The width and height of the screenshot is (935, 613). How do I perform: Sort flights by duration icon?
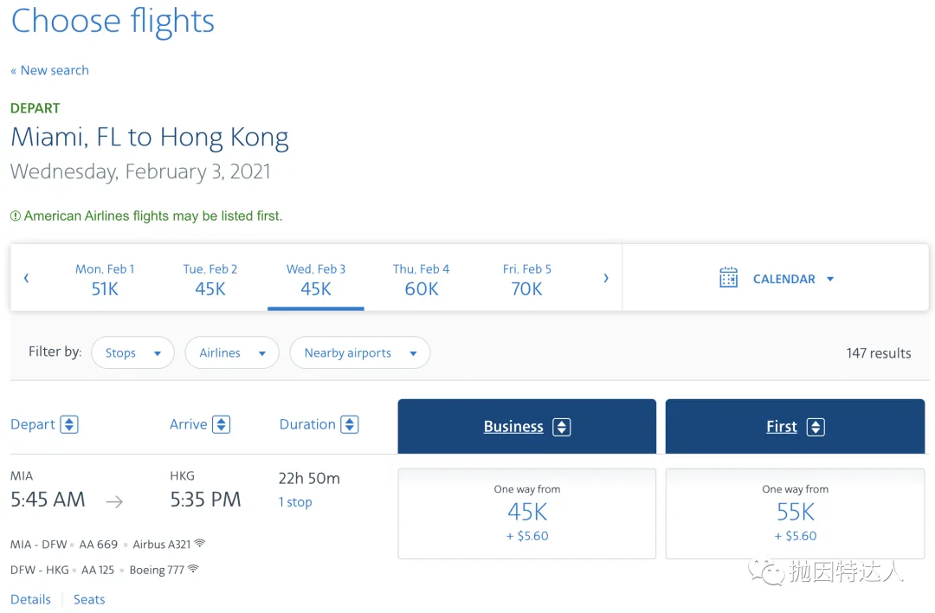[350, 425]
